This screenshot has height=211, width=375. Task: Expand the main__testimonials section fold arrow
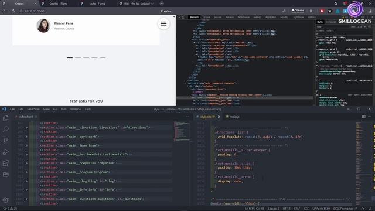pyautogui.click(x=26, y=154)
